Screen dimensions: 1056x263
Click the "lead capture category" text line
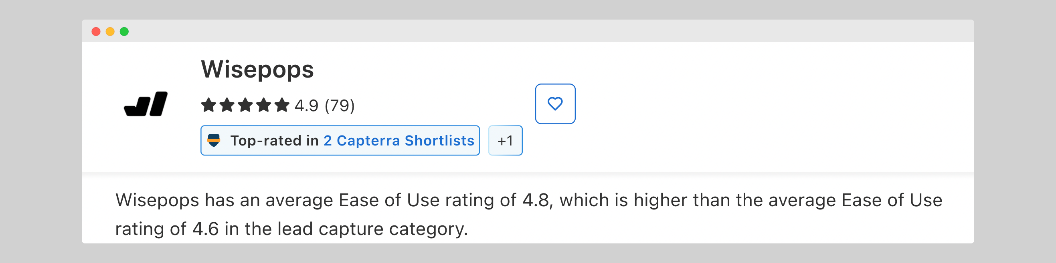pos(291,229)
